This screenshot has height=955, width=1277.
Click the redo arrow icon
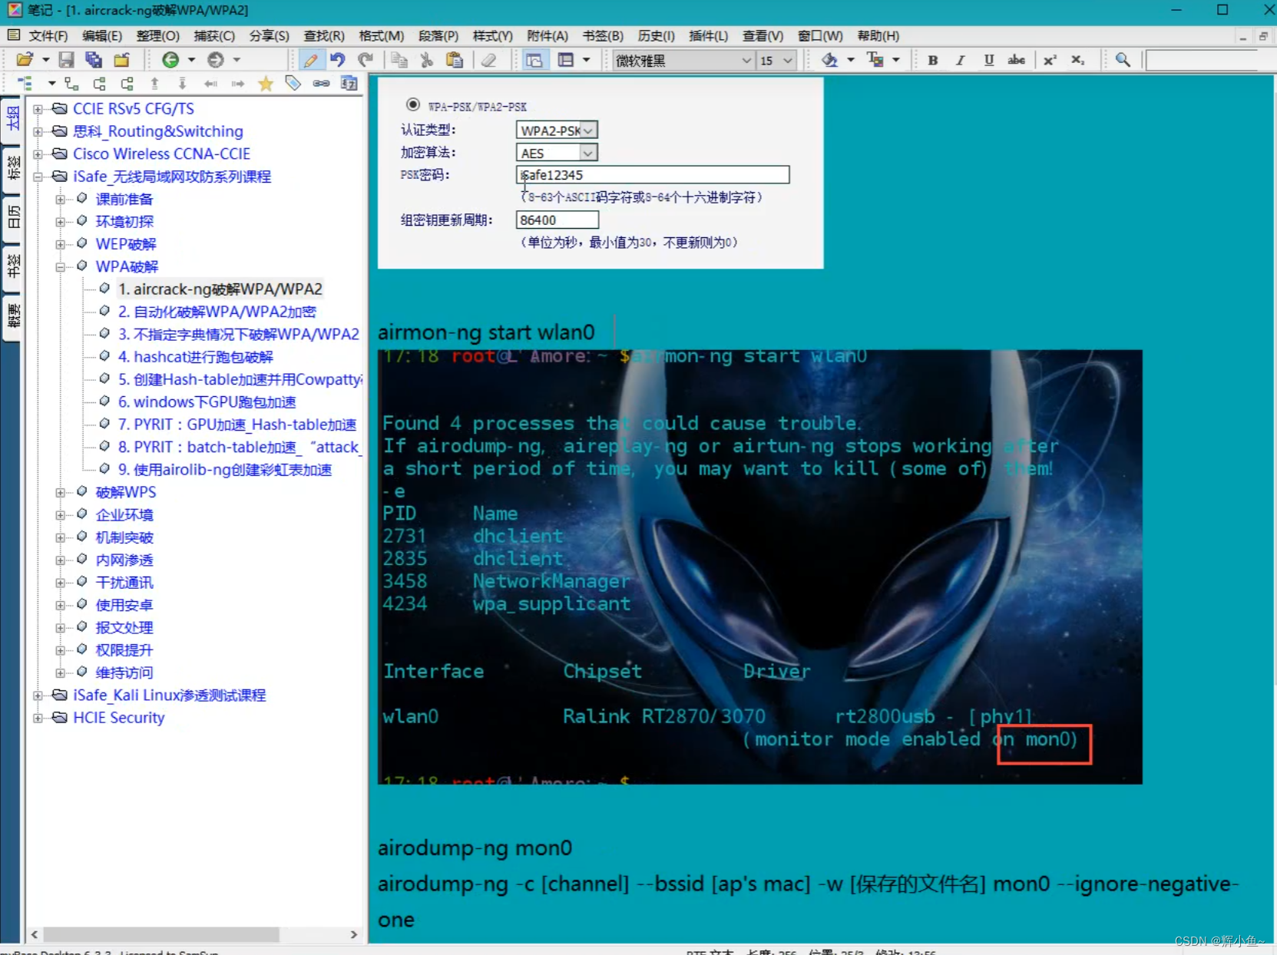pos(366,60)
